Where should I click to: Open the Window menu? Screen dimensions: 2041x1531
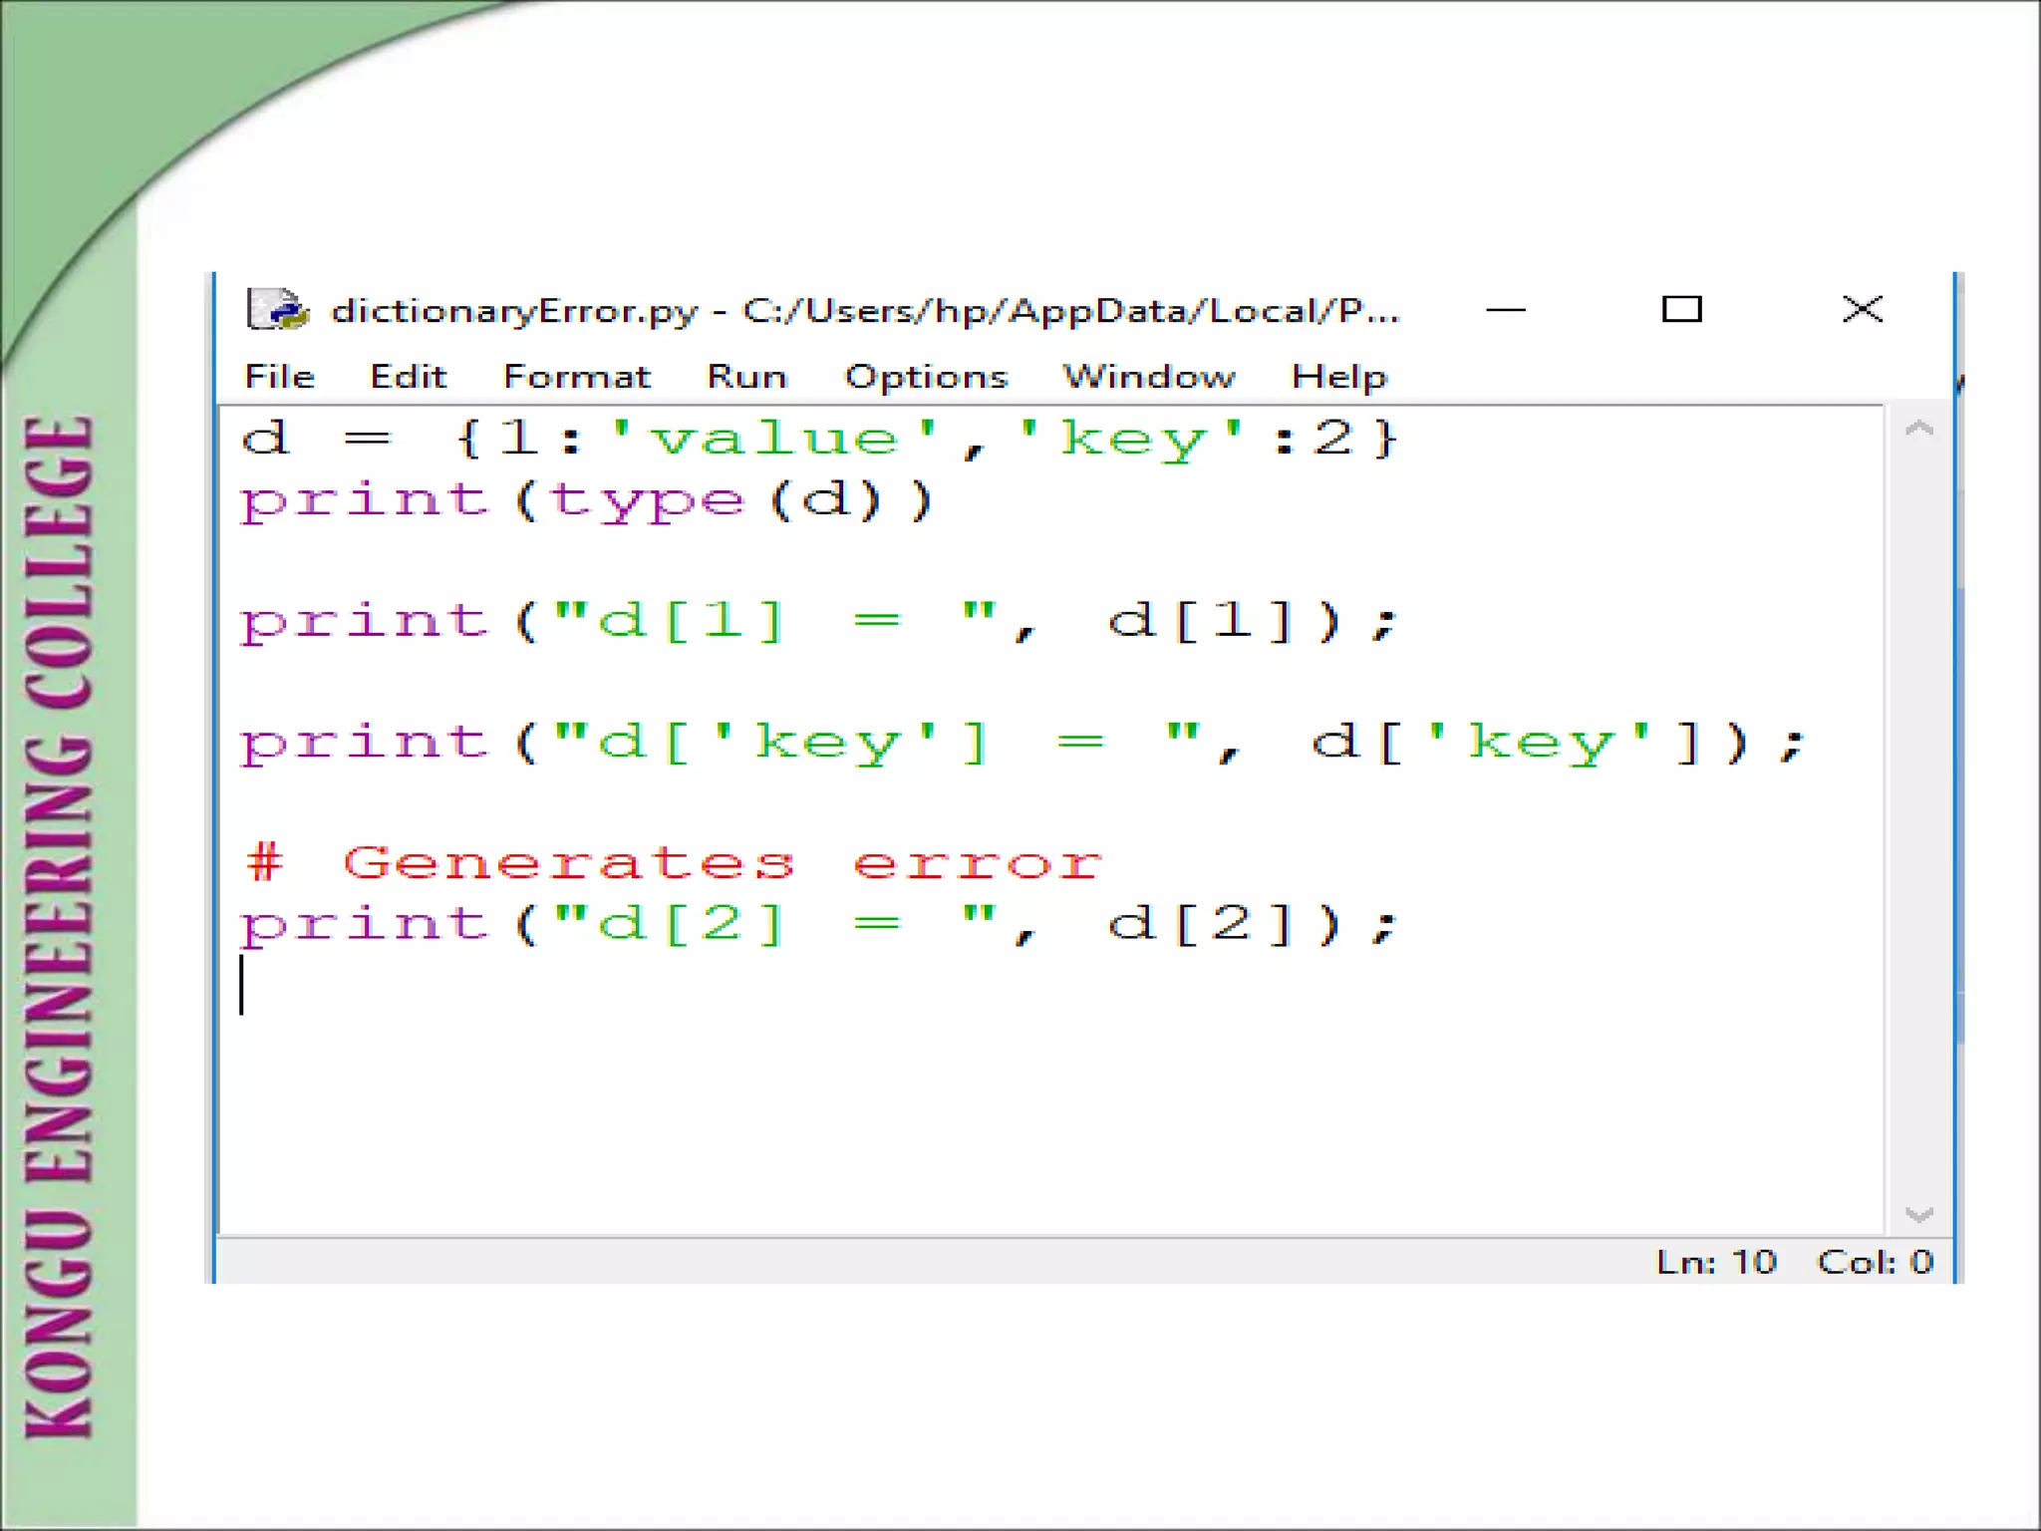click(x=1148, y=377)
